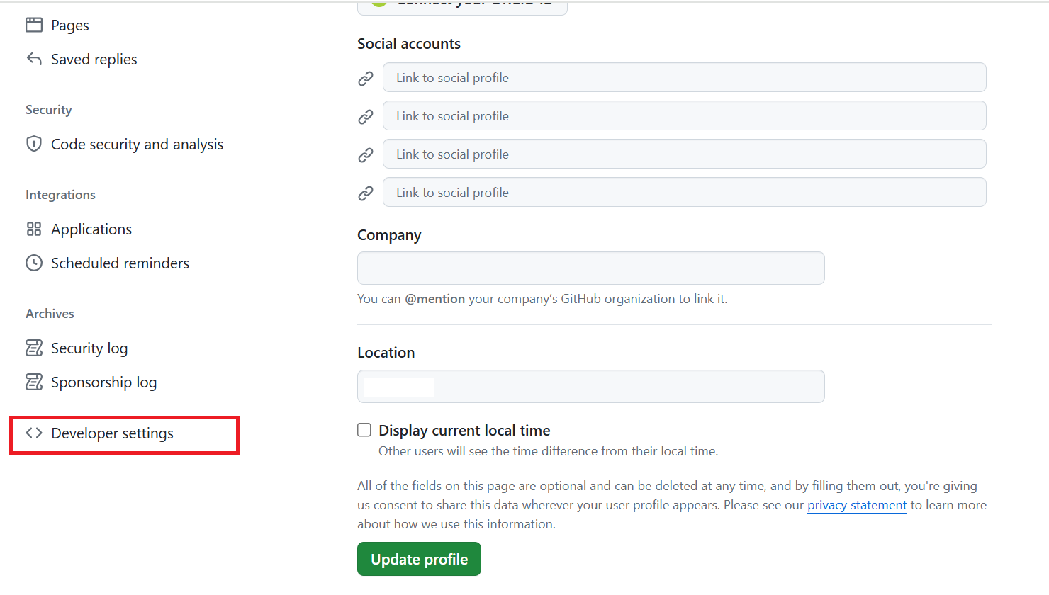Focus the Company text field
The width and height of the screenshot is (1049, 595).
[590, 268]
